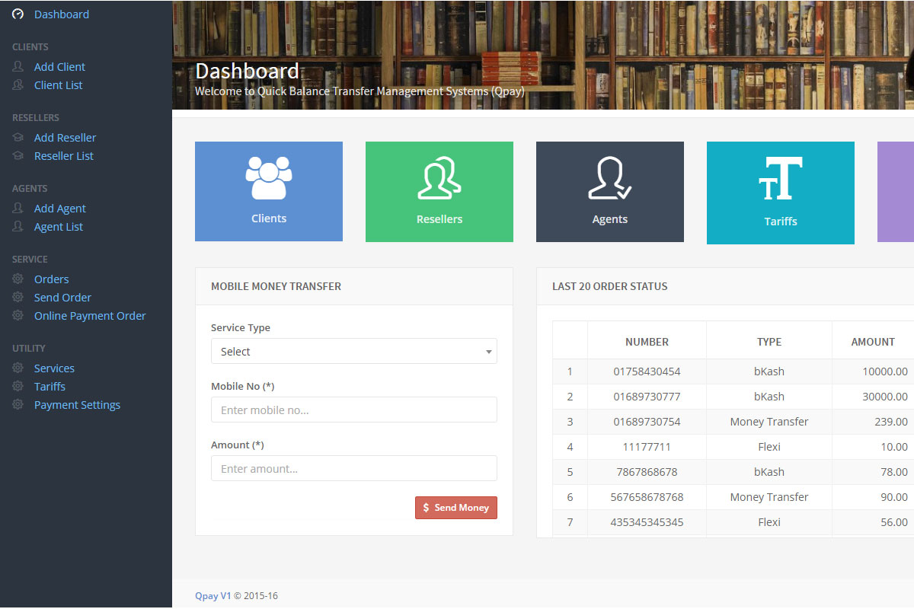The image size is (914, 609).
Task: Click the Mobile No input field
Action: coord(353,410)
